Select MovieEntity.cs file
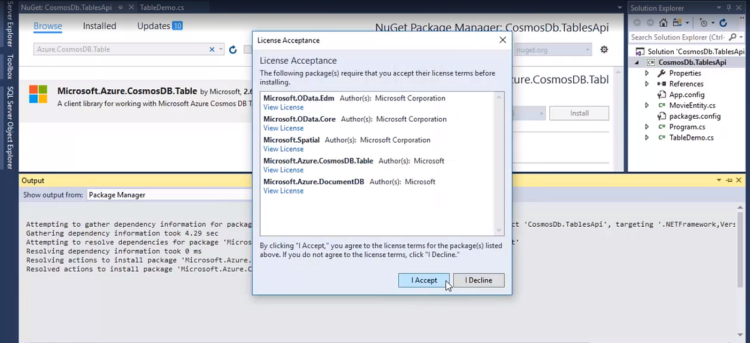The height and width of the screenshot is (343, 750). coord(692,105)
